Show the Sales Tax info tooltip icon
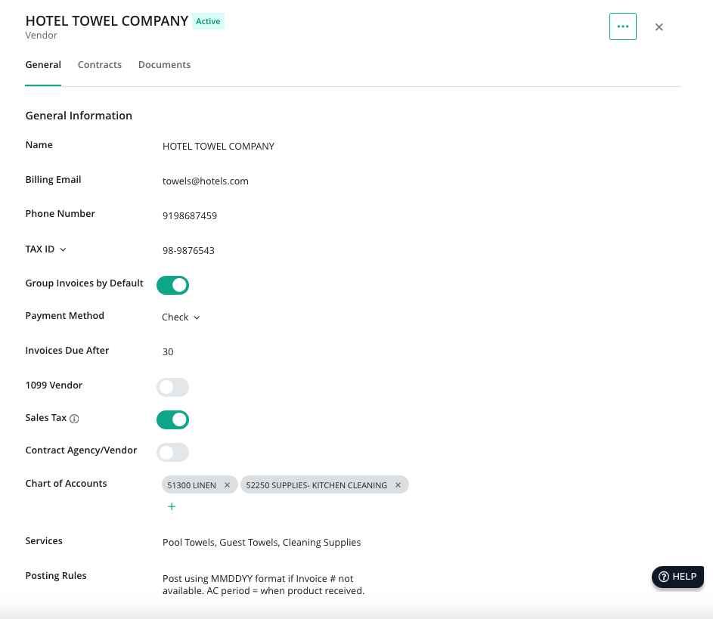Image resolution: width=713 pixels, height=619 pixels. 74,419
